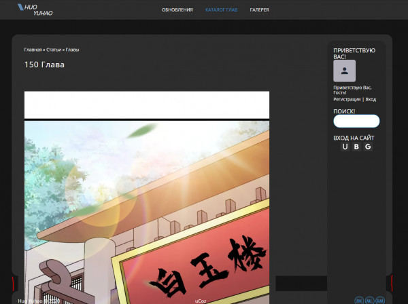Click the 'Приветствую Вас, Гость!' greeting text
Screen dimensions: 408x304
352,90
